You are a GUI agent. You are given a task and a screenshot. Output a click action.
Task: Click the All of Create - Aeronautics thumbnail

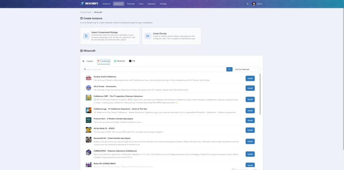[x=88, y=88]
